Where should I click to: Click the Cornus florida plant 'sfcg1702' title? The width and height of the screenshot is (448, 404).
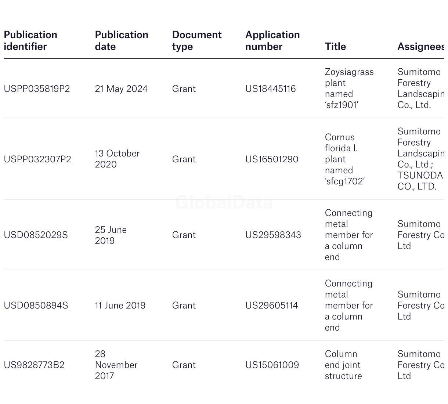pos(344,159)
